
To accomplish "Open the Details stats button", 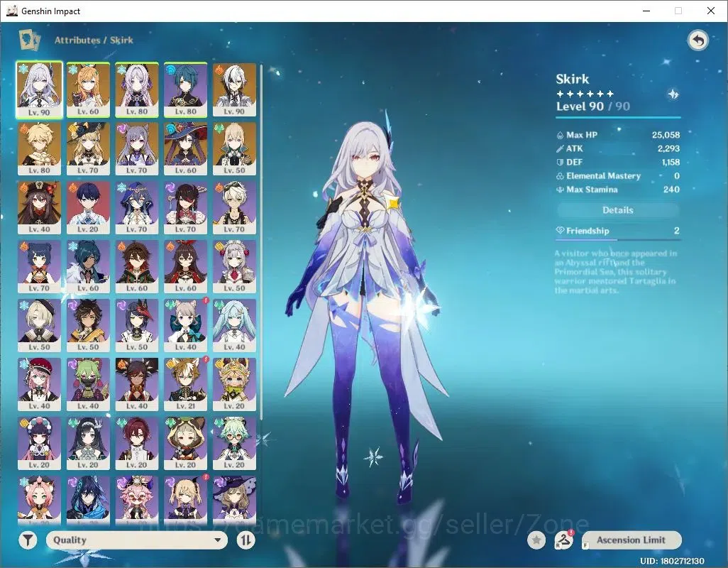I will 617,210.
